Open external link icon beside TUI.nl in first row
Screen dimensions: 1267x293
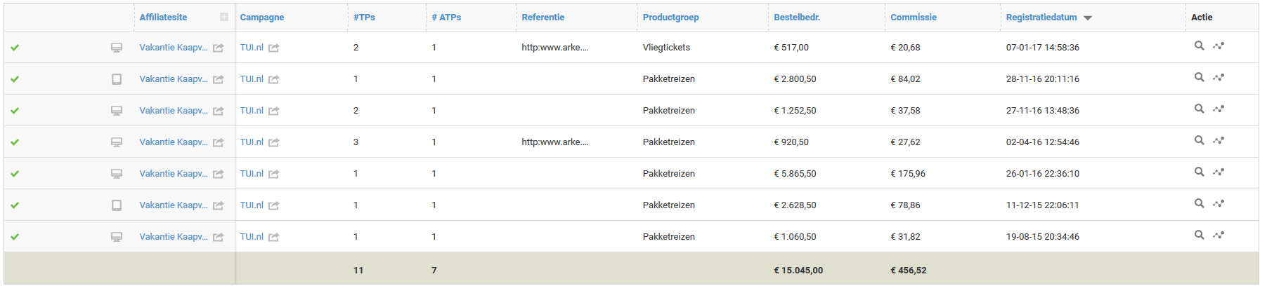point(273,48)
